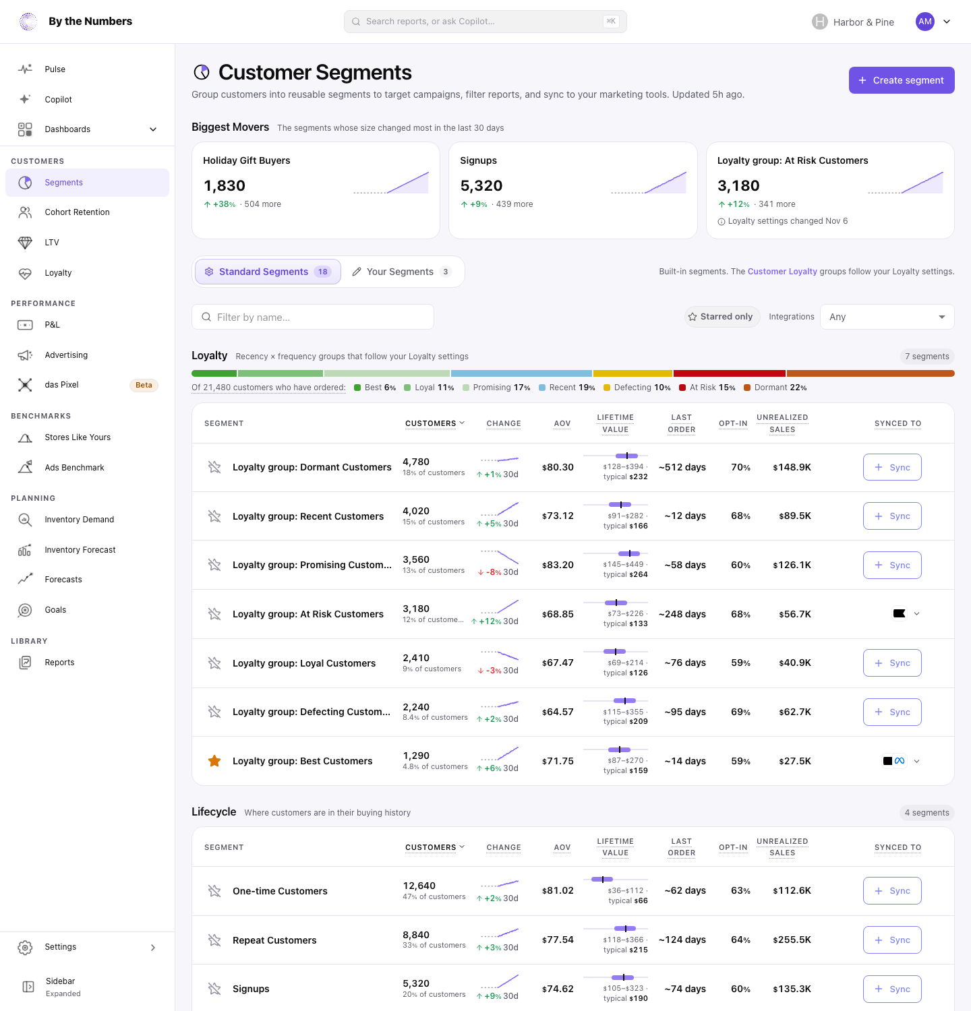The image size is (971, 1011).
Task: Star the Recent Customers segment
Action: point(214,516)
